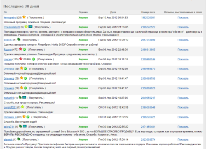The height and width of the screenshot is (149, 206).
Task: Click the green checkmark beside Оксанка_а
Action: 28,117
